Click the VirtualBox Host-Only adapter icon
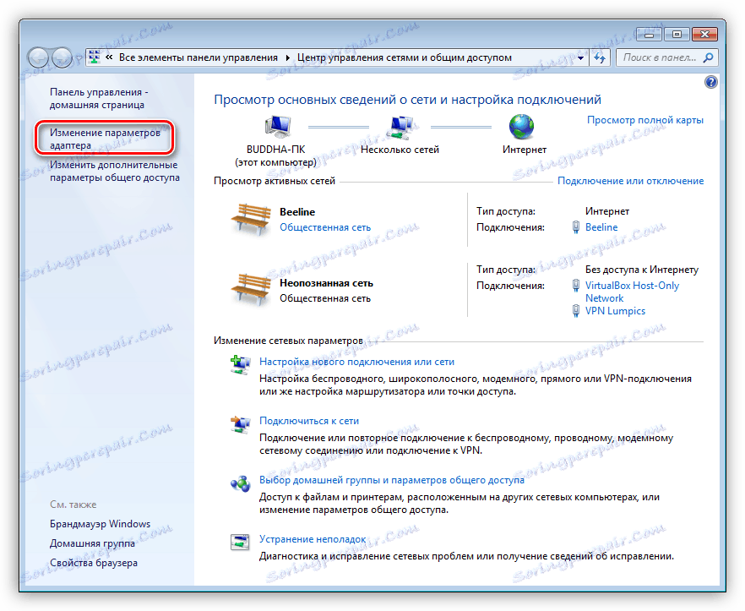 click(x=576, y=286)
